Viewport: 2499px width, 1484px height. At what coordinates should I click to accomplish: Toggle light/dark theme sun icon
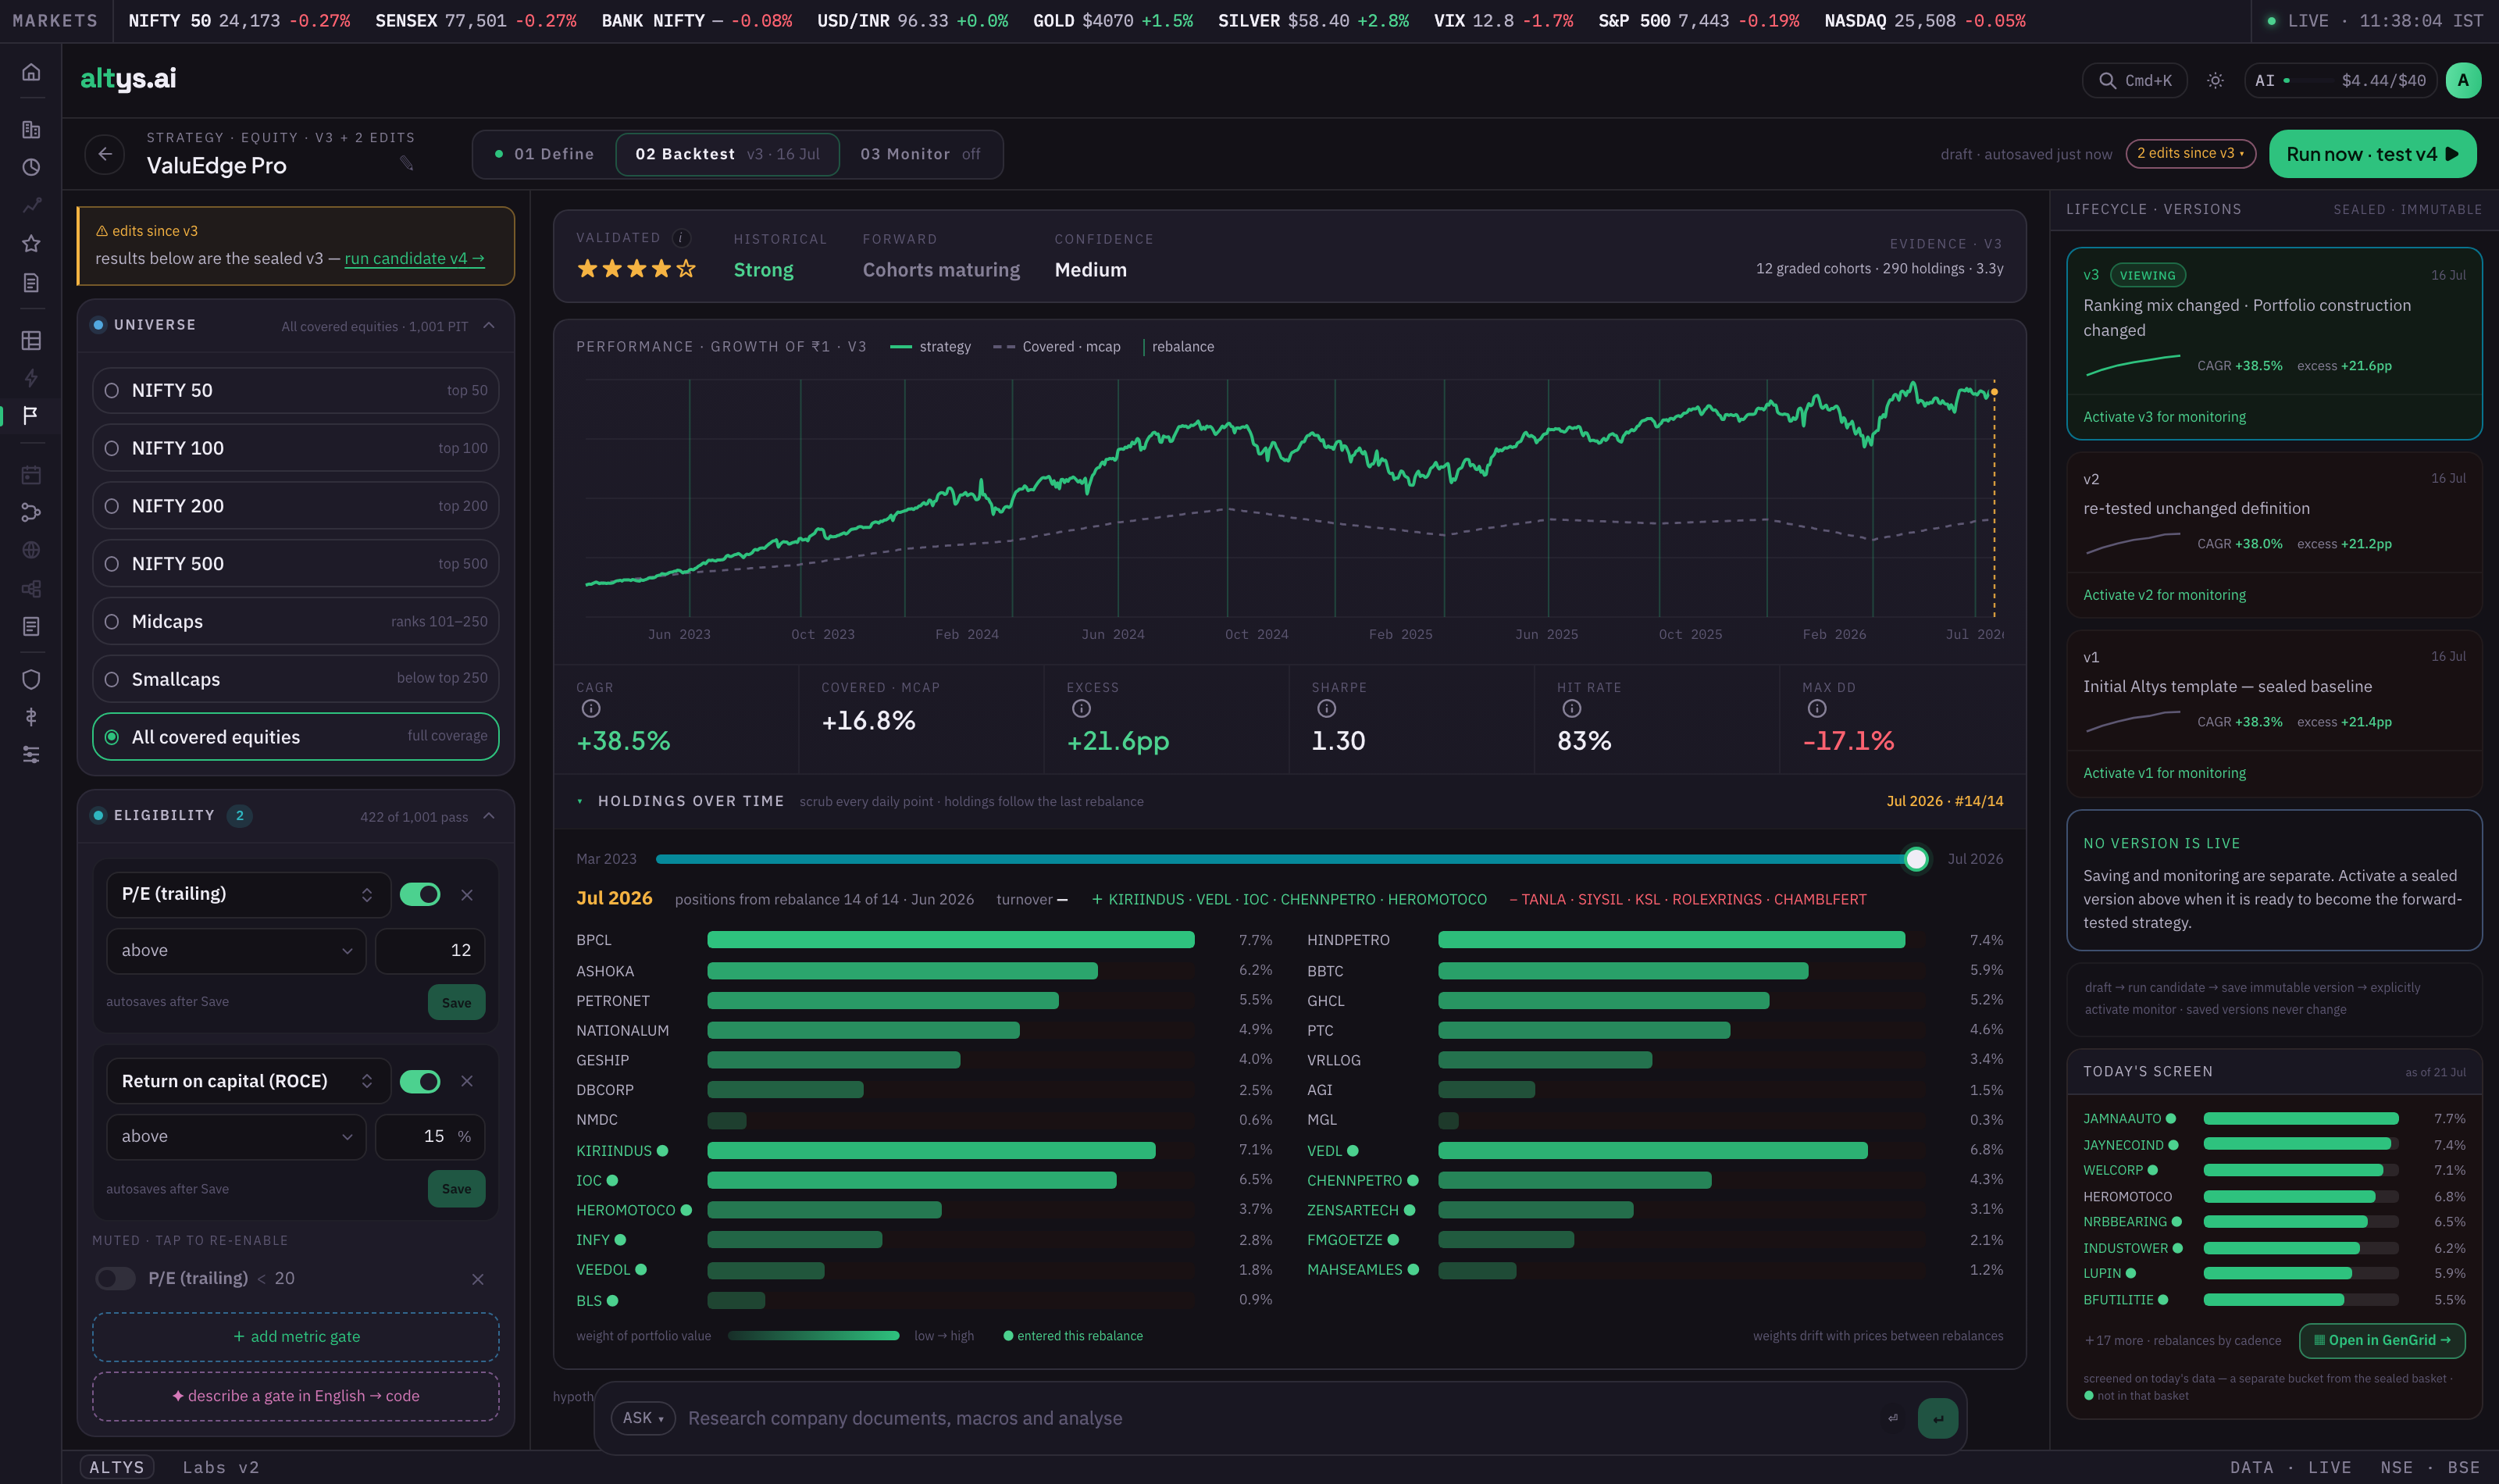point(2215,81)
